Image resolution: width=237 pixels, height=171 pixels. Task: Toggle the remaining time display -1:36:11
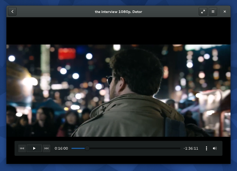191,148
